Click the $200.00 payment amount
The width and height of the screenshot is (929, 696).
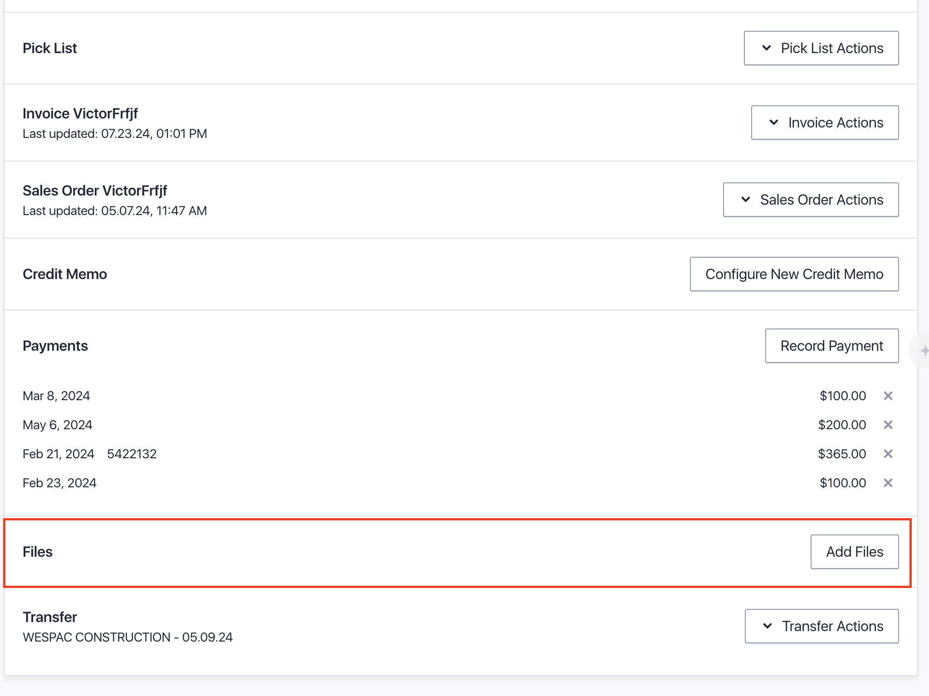(842, 425)
